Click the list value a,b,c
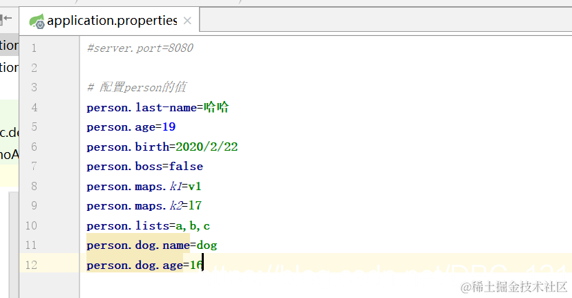Image resolution: width=572 pixels, height=298 pixels. (193, 226)
